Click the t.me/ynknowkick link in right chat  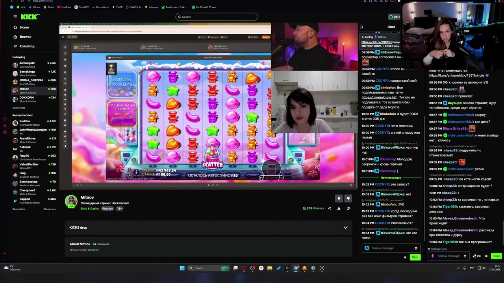pos(456,75)
